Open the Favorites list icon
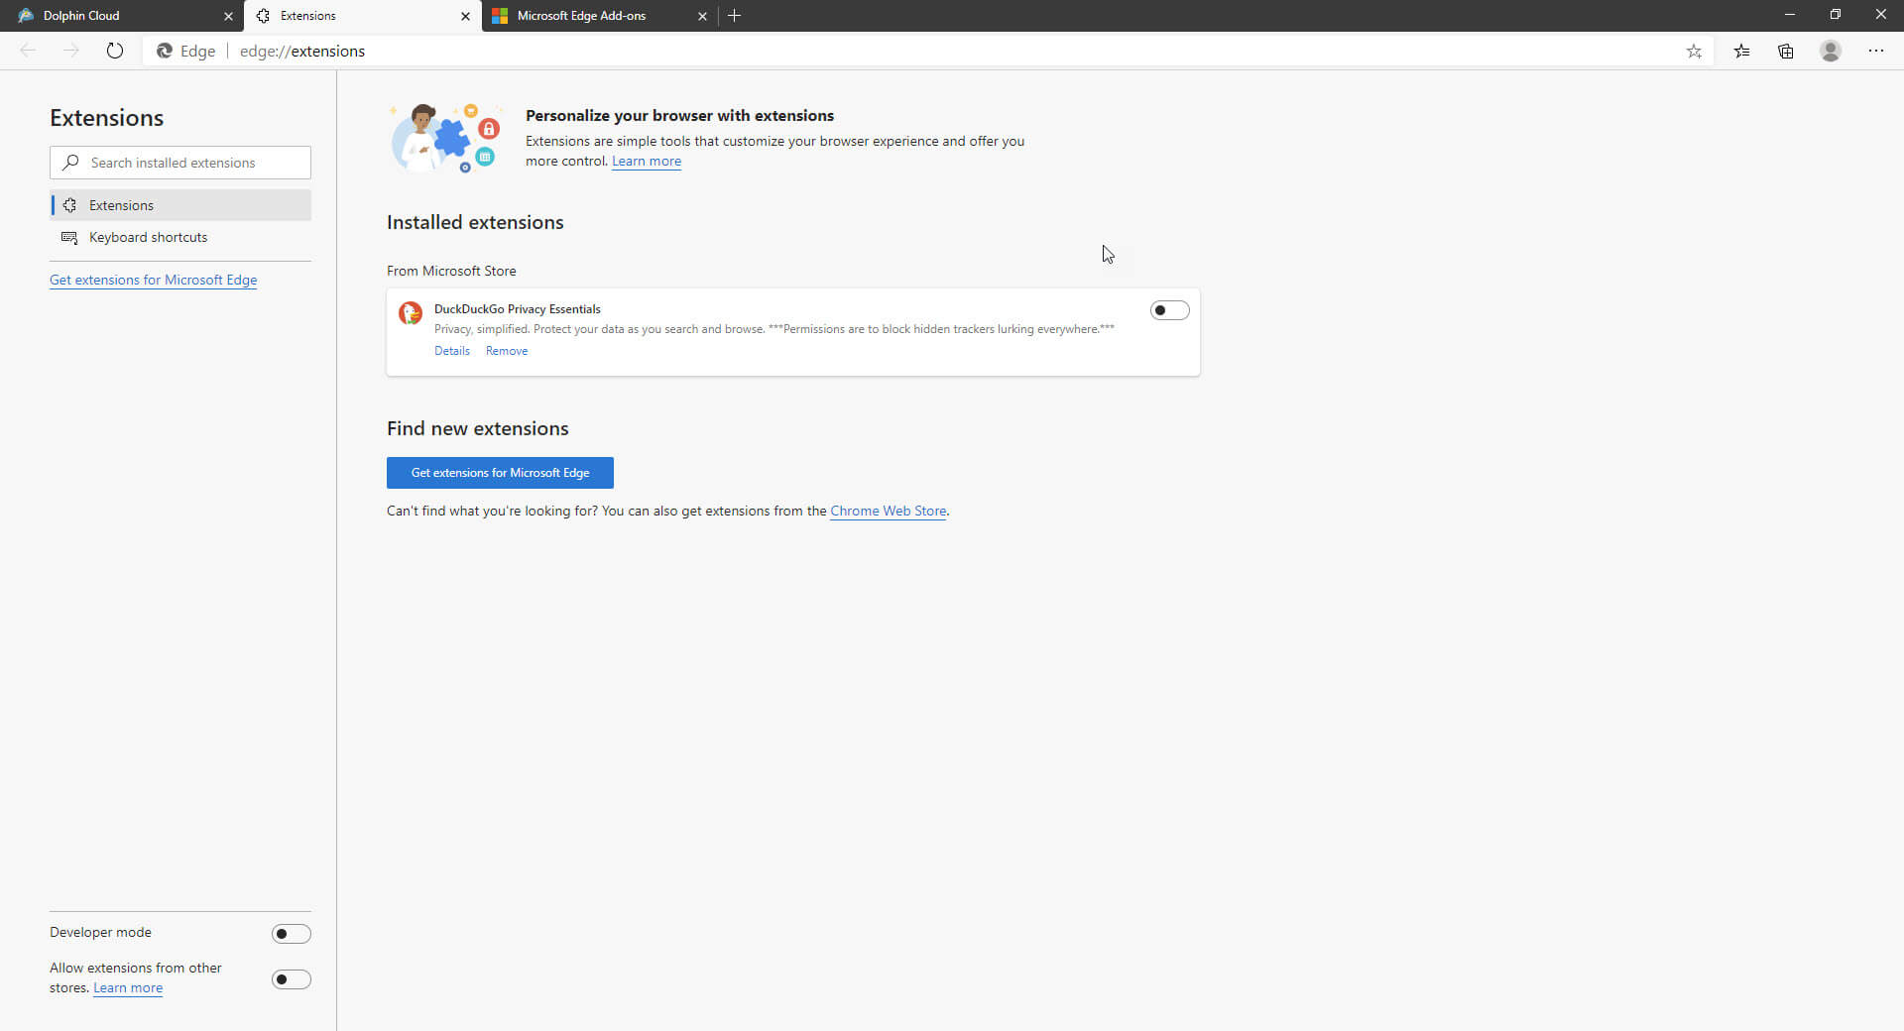 click(x=1741, y=52)
